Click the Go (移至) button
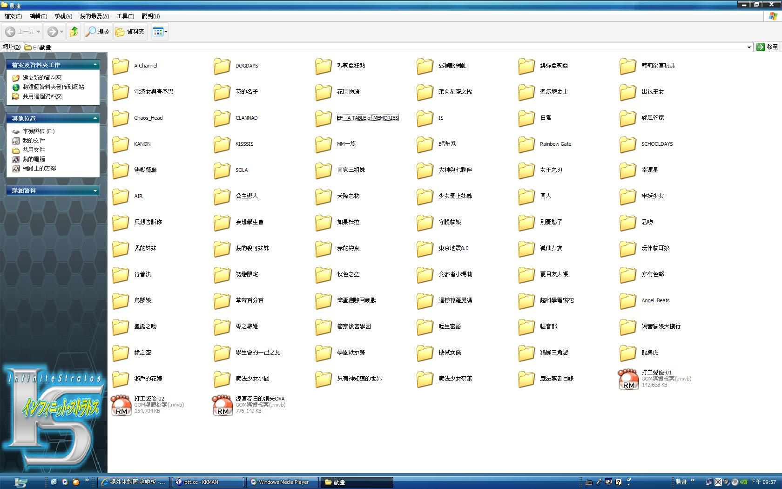This screenshot has width=782, height=489. click(x=767, y=47)
